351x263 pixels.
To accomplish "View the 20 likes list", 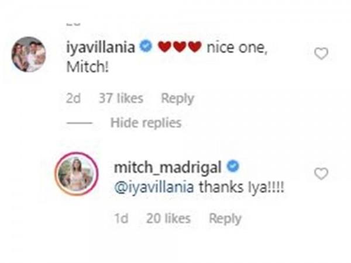I will pos(168,218).
